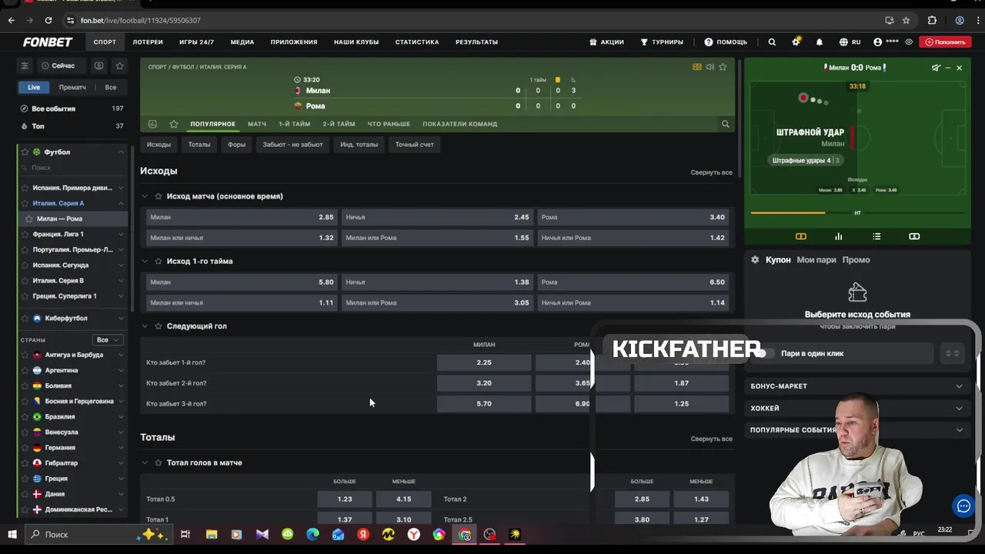Switch to the Матч tab
This screenshot has width=985, height=554.
click(x=257, y=124)
